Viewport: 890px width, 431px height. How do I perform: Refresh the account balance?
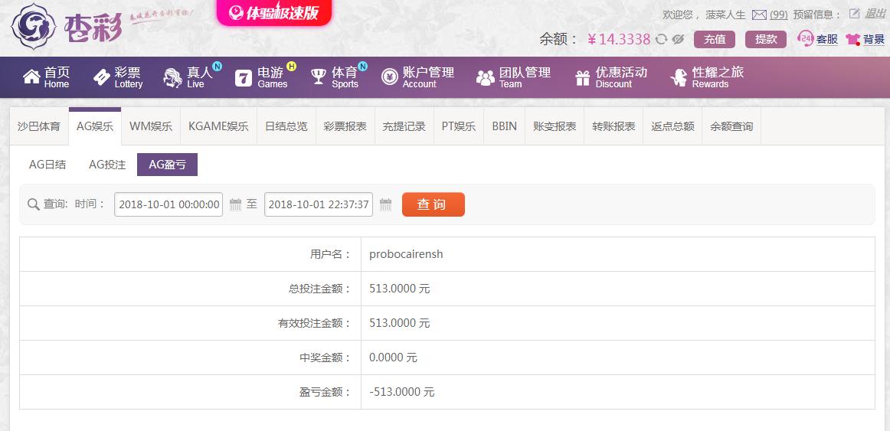pos(661,40)
